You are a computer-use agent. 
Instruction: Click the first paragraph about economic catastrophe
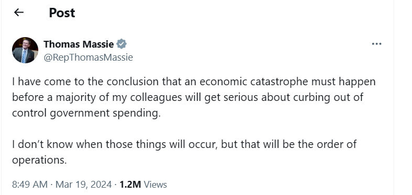pos(194,97)
